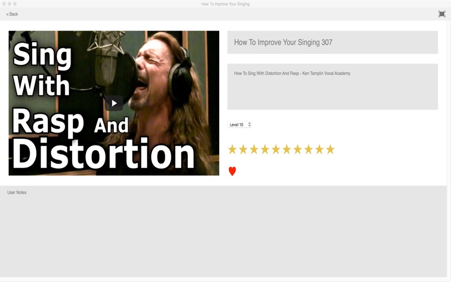Play the Sing With Rasp video
The height and width of the screenshot is (282, 451).
[114, 103]
